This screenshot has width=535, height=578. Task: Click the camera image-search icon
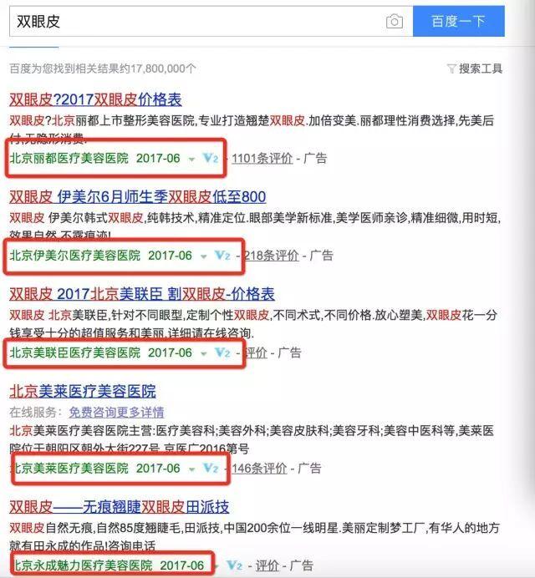(x=394, y=22)
